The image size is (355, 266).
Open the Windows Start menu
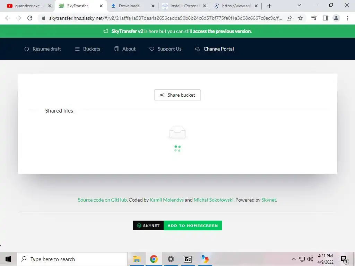[8, 259]
